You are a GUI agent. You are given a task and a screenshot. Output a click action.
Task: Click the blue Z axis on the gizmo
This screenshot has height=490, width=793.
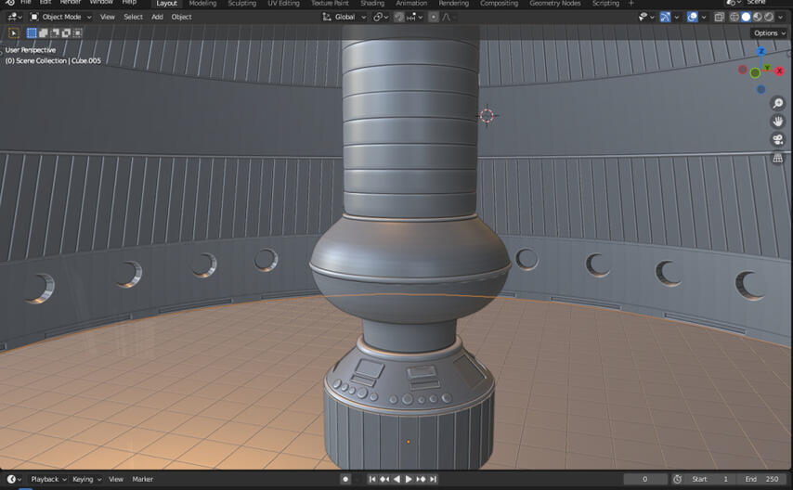point(761,52)
